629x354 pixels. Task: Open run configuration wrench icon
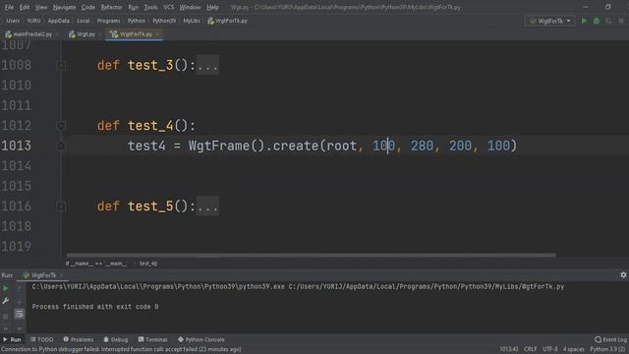coord(6,301)
